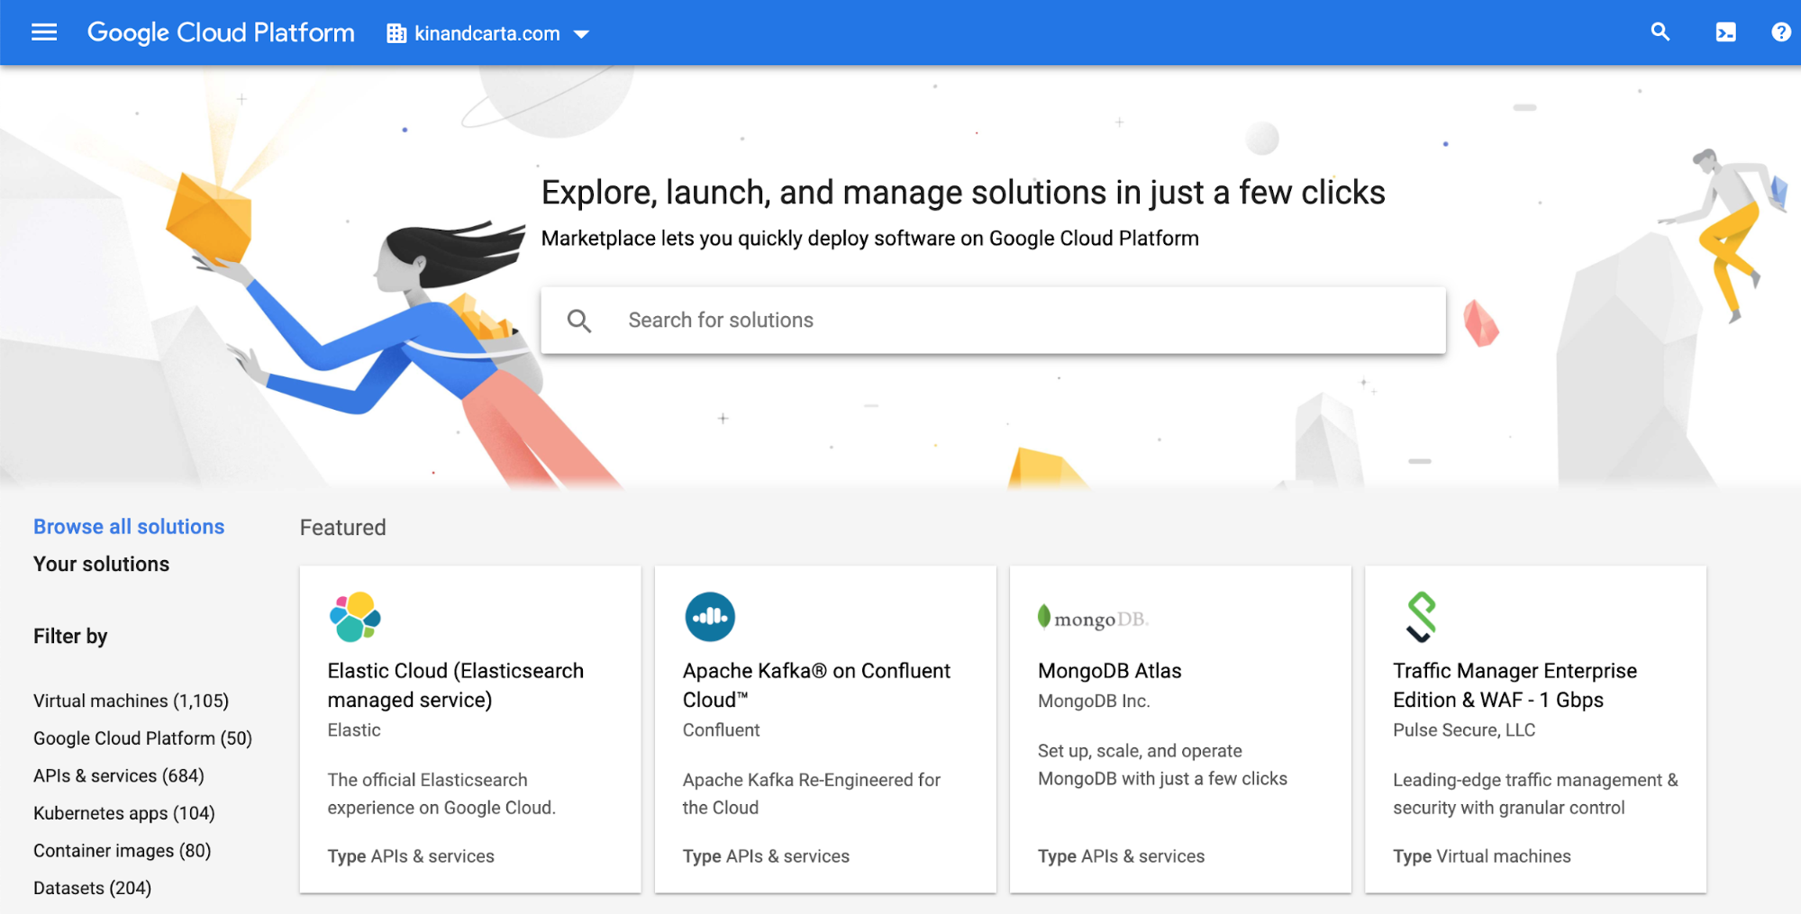
Task: Click the magnifier icon in solutions search box
Action: click(x=579, y=321)
